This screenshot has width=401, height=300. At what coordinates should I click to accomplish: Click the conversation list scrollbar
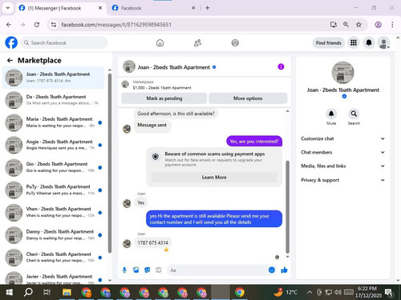pyautogui.click(x=110, y=163)
